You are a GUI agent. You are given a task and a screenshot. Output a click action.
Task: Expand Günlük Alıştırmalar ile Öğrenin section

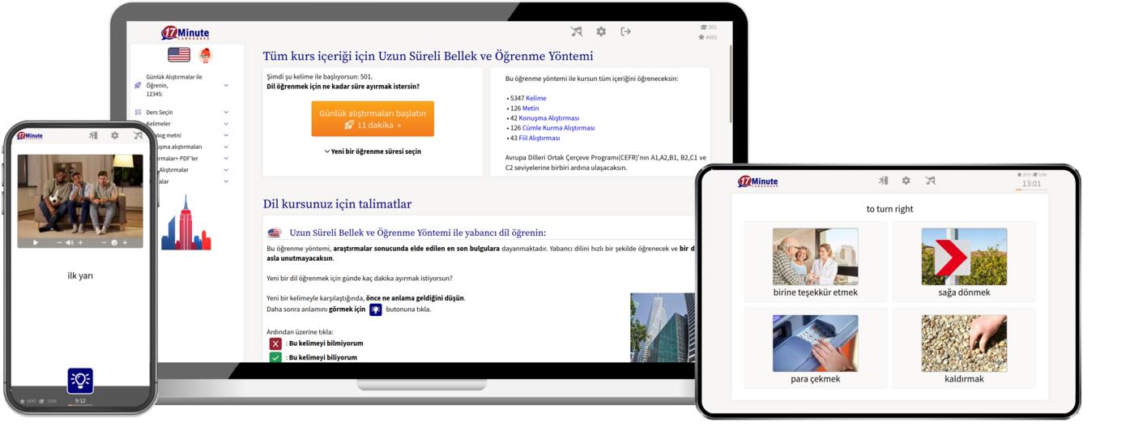pos(226,85)
